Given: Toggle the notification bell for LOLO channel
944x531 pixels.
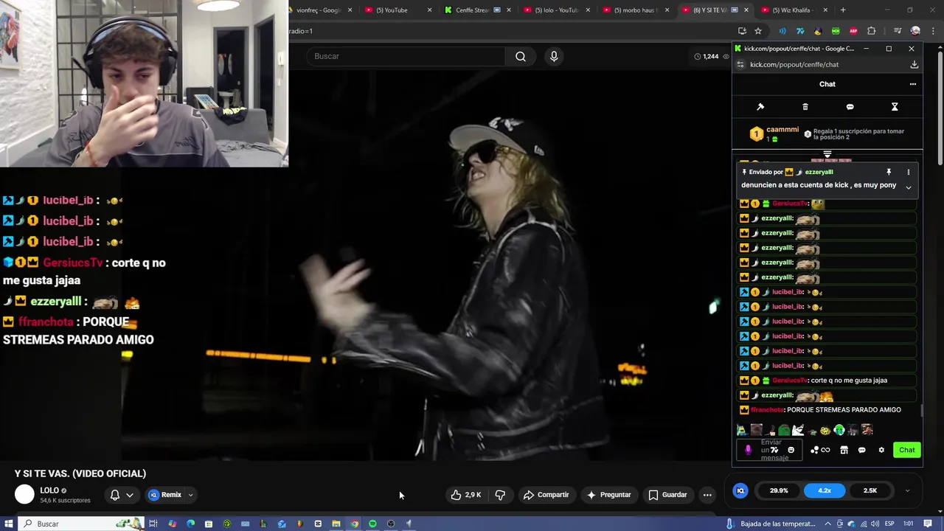Looking at the screenshot, I should pyautogui.click(x=115, y=495).
